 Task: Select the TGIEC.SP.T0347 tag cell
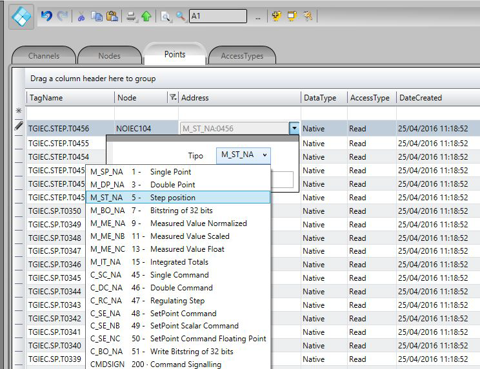pos(55,251)
